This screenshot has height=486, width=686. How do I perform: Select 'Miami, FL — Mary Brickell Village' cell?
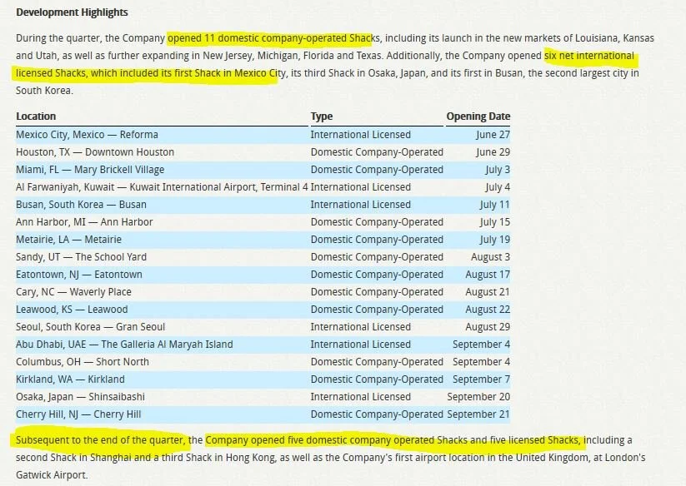point(90,170)
